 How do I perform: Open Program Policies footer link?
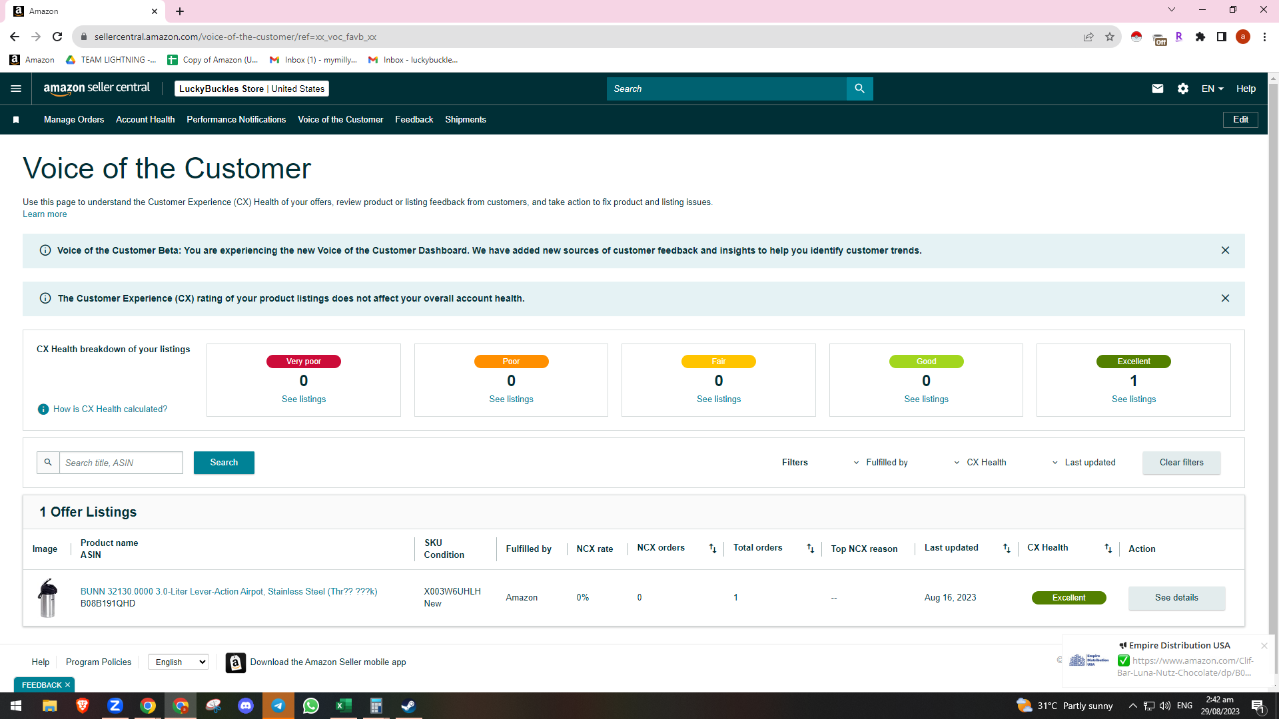pos(99,662)
